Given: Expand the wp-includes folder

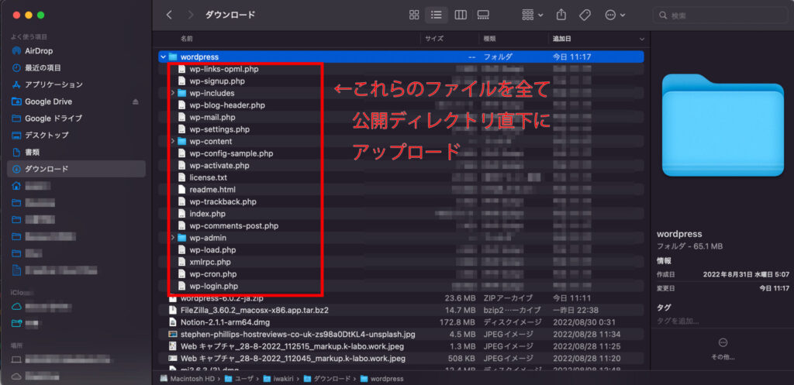Looking at the screenshot, I should pyautogui.click(x=173, y=93).
